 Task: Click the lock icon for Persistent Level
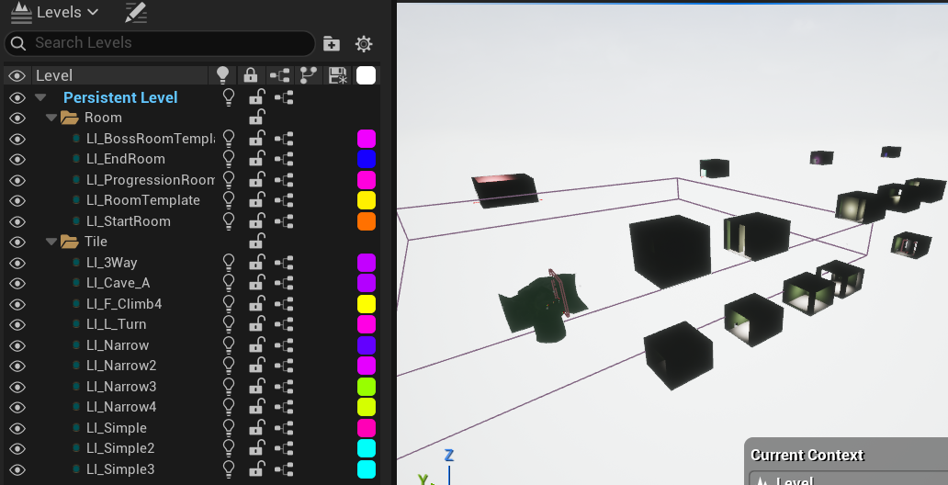[258, 97]
